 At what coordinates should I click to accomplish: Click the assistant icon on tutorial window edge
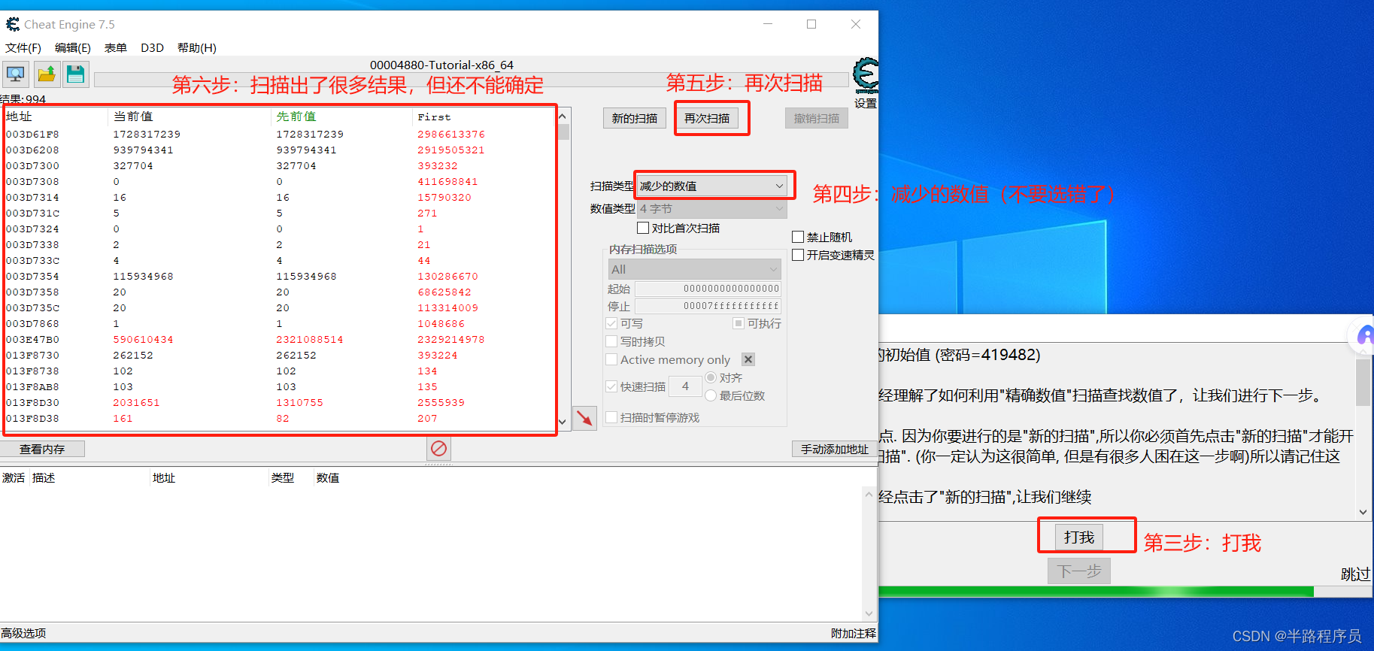1363,335
